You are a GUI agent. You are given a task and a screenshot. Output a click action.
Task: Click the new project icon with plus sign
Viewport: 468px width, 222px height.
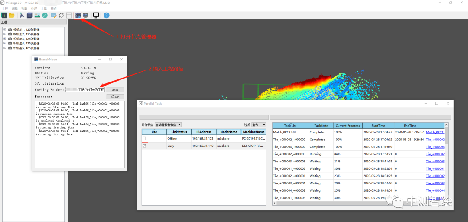click(x=4, y=15)
